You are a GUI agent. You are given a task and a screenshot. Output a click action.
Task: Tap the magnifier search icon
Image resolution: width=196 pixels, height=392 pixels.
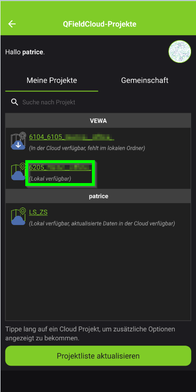[15, 102]
